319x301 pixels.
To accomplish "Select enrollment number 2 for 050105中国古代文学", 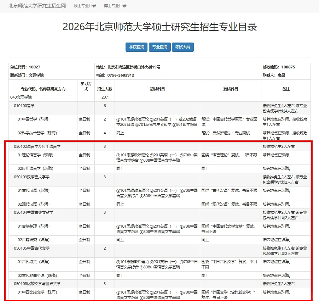I will point(105,249).
